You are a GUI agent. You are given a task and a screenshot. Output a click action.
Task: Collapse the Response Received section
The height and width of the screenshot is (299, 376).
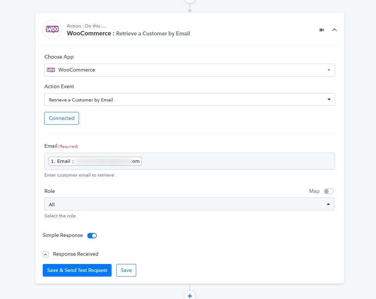(46, 254)
